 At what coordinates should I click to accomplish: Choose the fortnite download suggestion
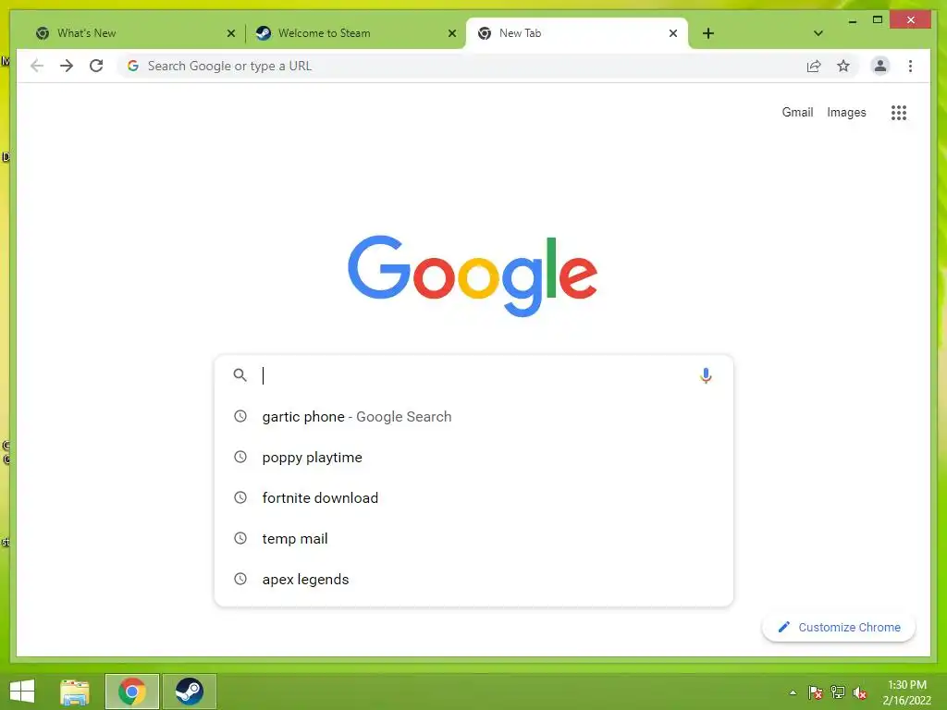tap(473, 497)
